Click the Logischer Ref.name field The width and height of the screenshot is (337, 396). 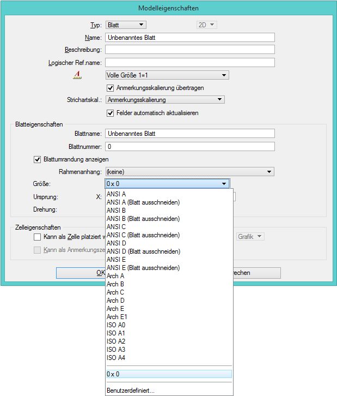pos(190,62)
